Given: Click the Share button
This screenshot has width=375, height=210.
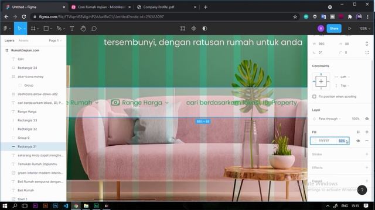Looking at the screenshot, I should [334, 29].
